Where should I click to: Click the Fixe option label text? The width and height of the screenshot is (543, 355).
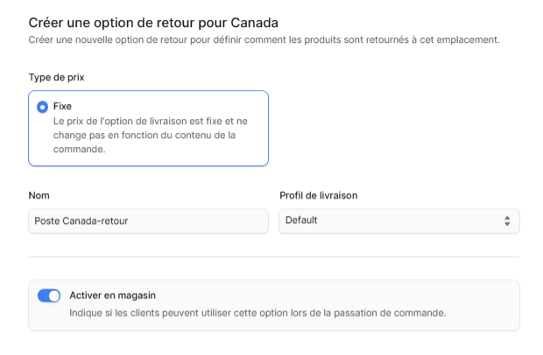[x=62, y=107]
